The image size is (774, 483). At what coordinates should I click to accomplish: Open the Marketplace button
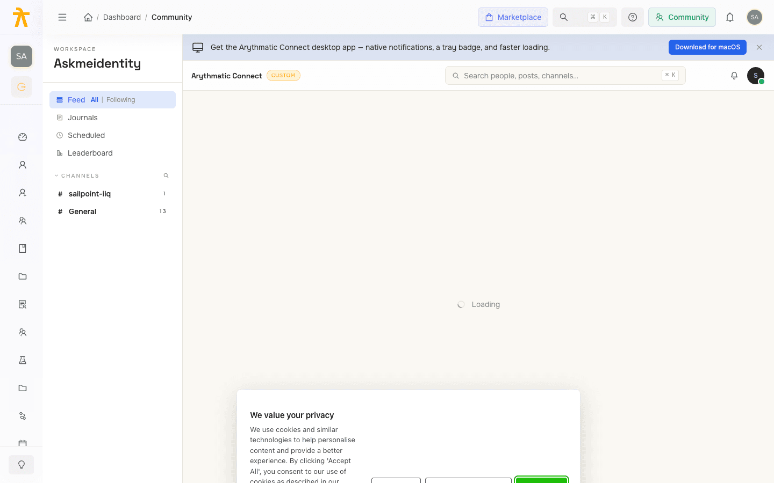tap(513, 17)
